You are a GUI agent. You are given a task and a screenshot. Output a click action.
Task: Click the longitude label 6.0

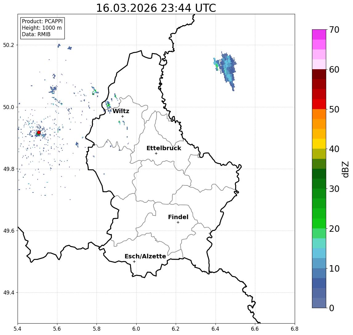(136, 329)
